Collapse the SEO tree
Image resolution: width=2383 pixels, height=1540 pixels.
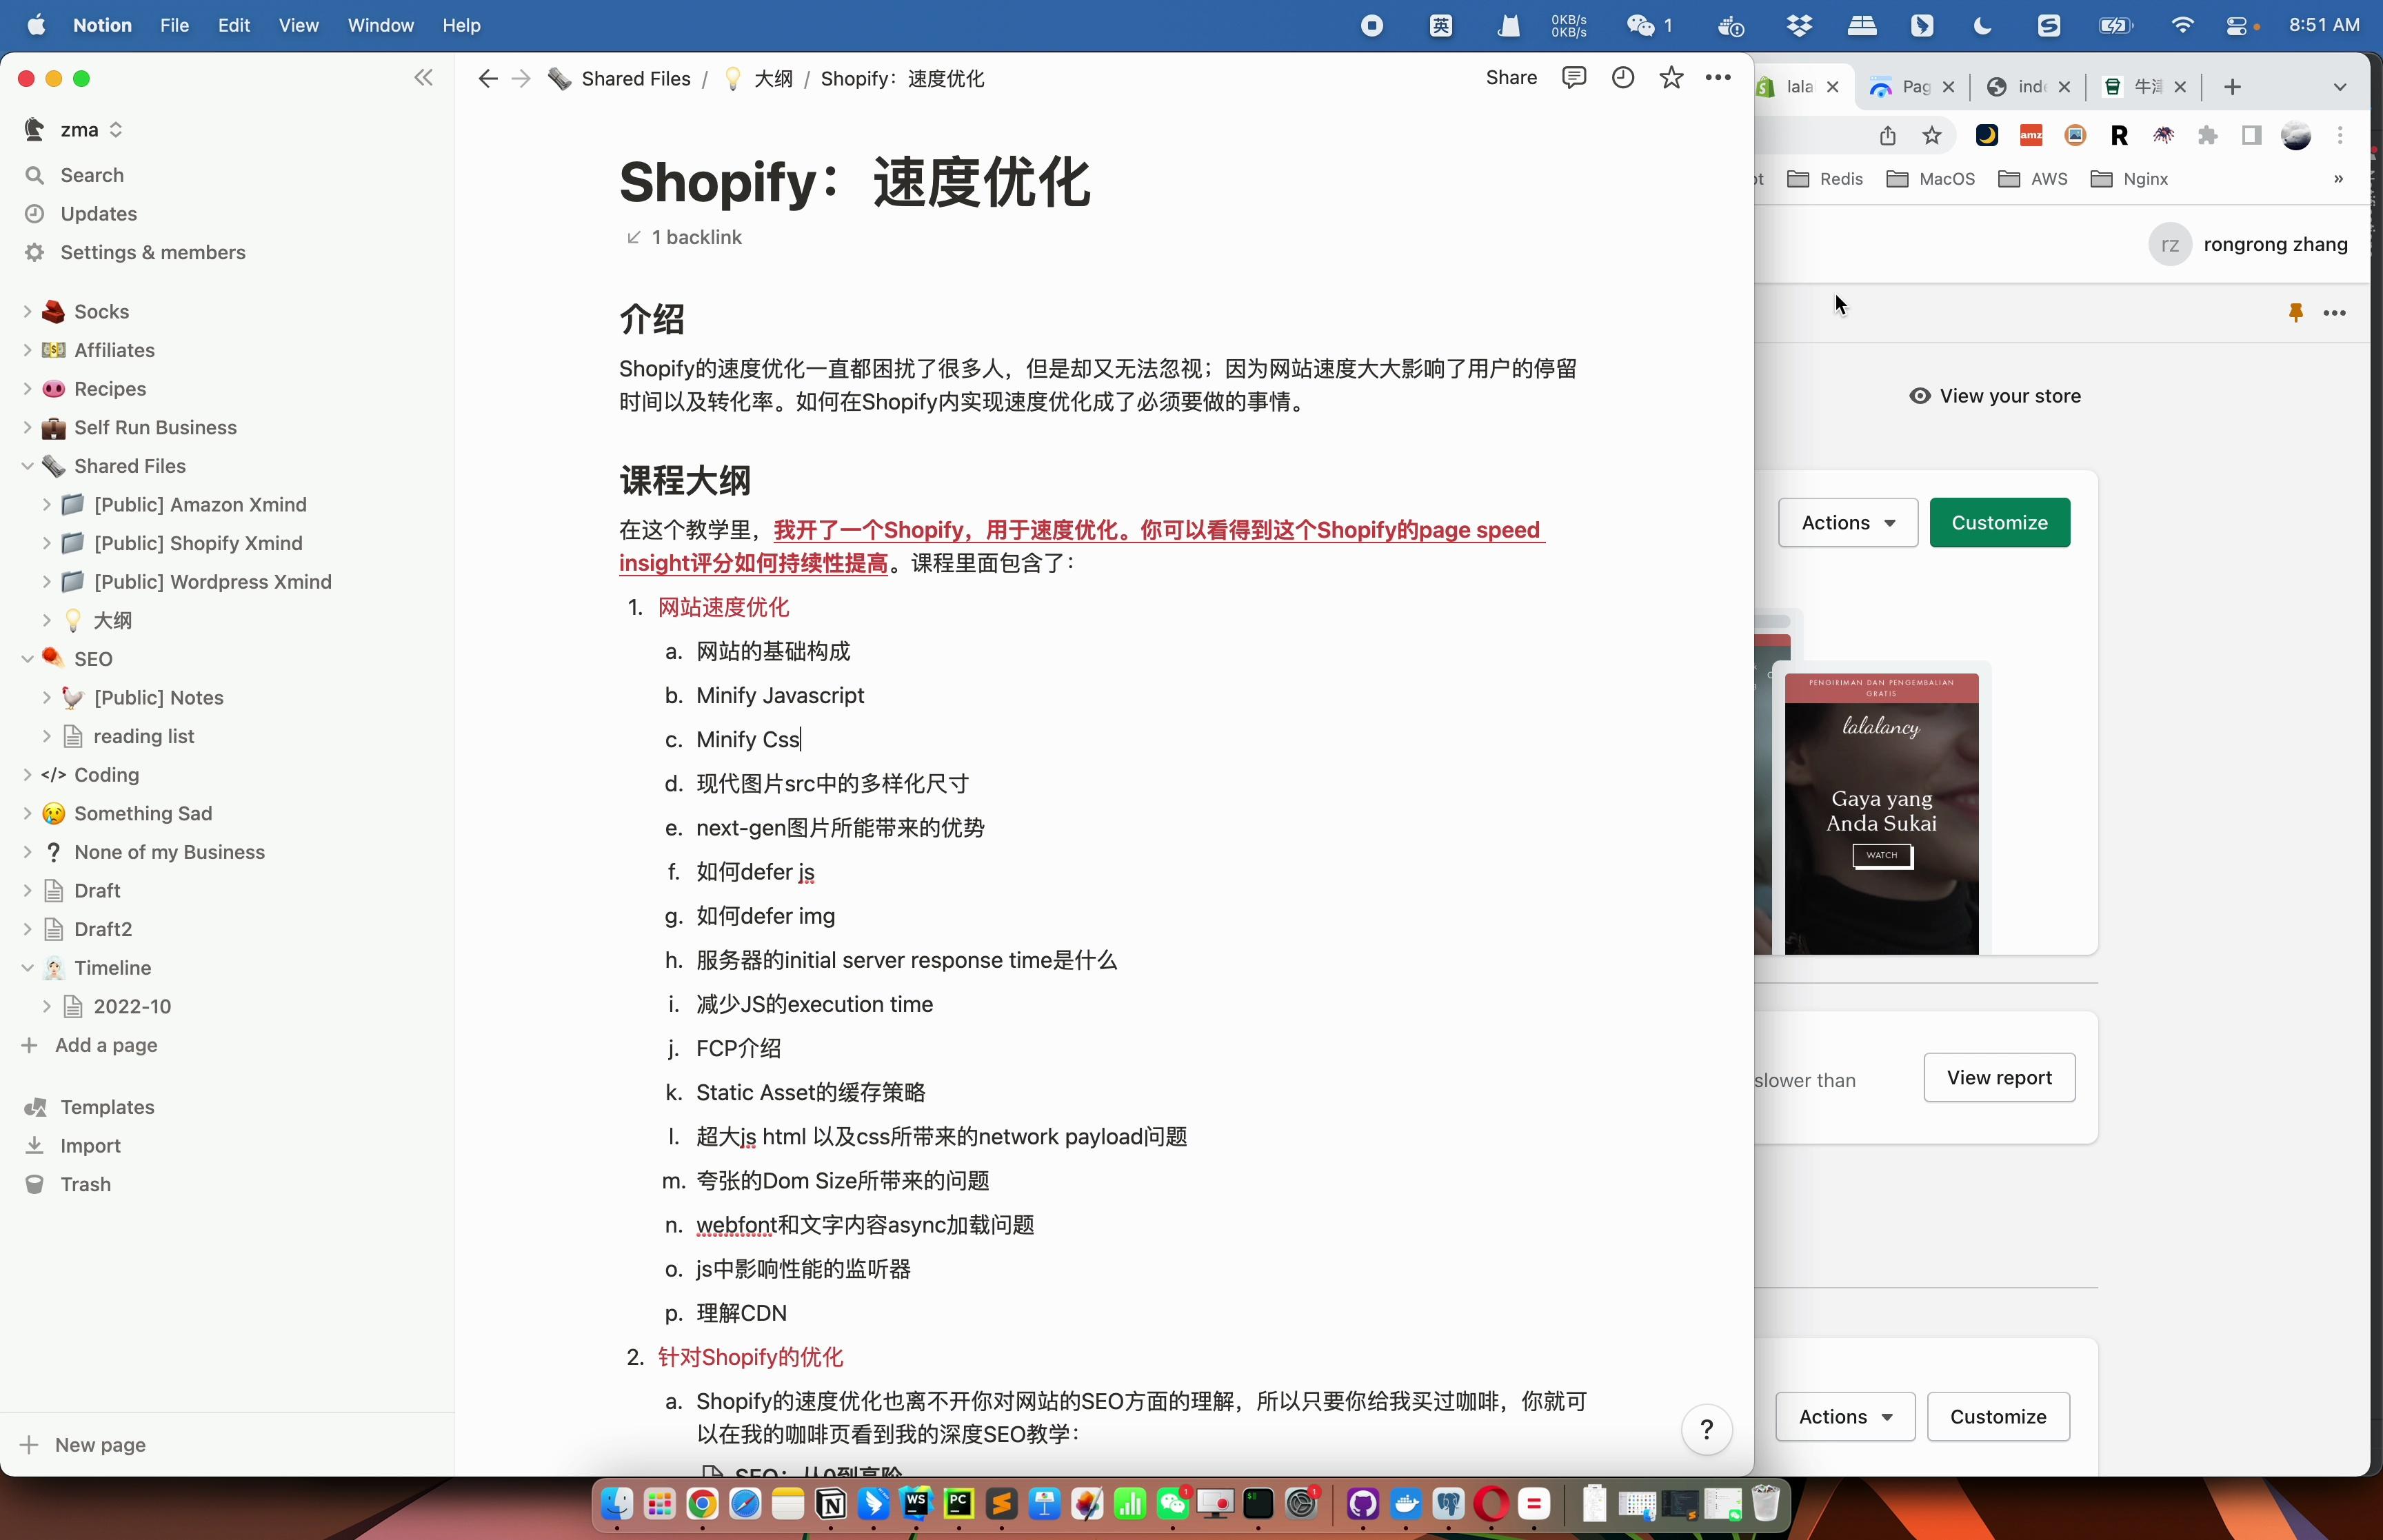(27, 659)
